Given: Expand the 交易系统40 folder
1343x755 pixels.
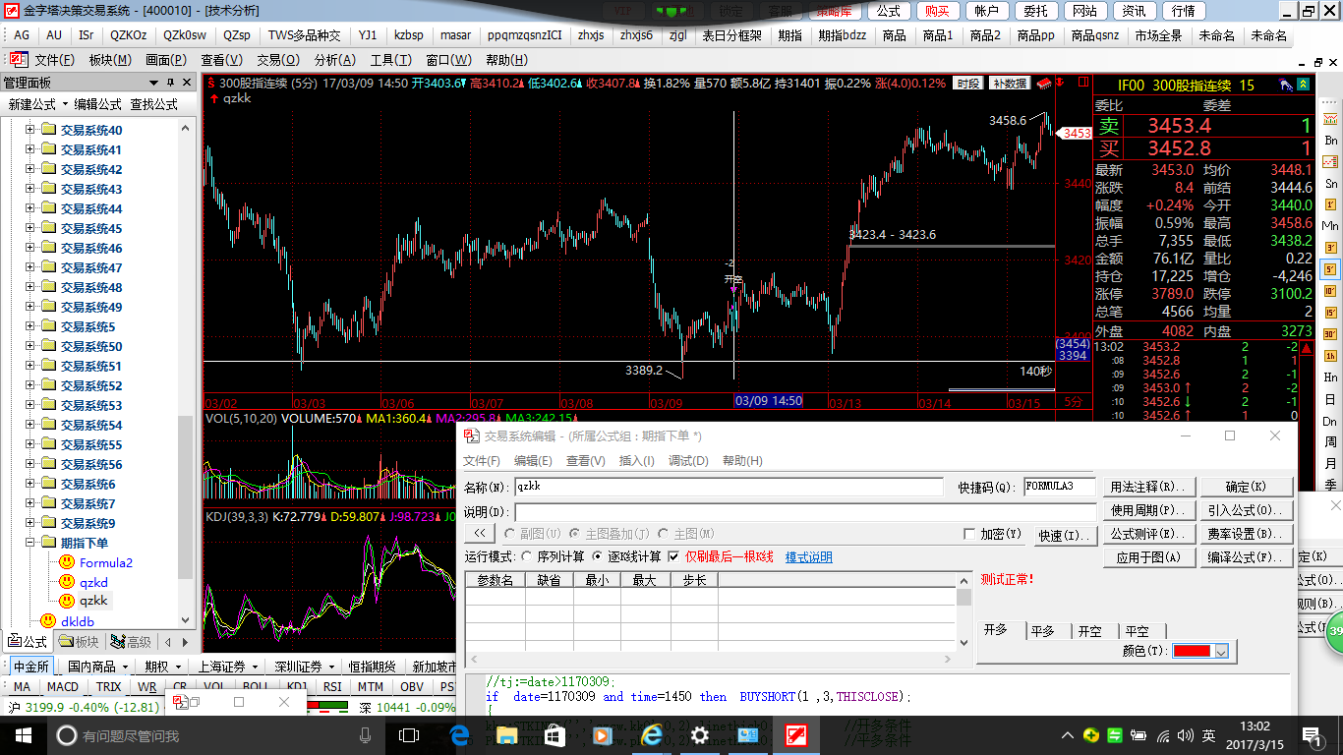Looking at the screenshot, I should [x=29, y=130].
